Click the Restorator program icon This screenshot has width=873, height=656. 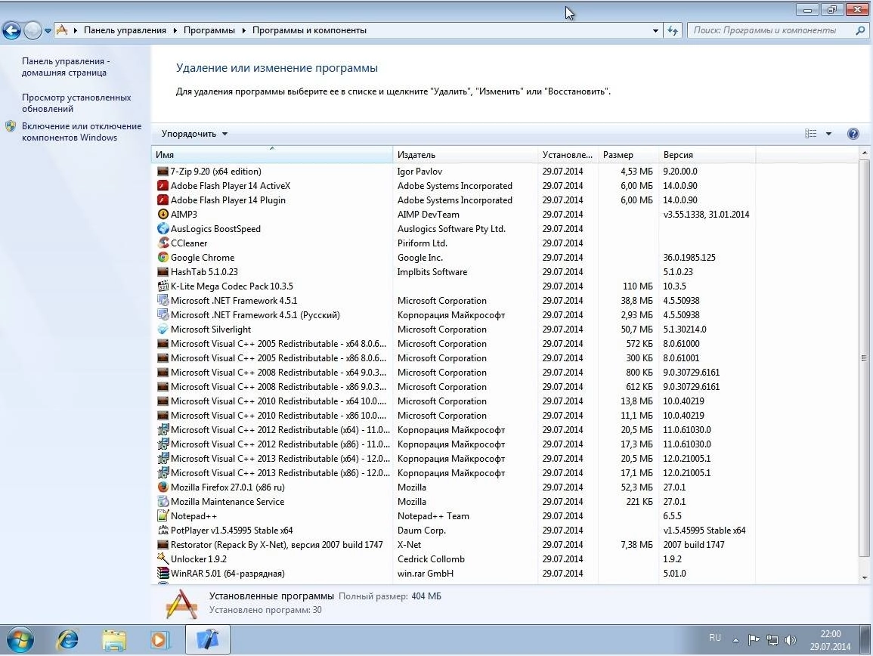163,545
